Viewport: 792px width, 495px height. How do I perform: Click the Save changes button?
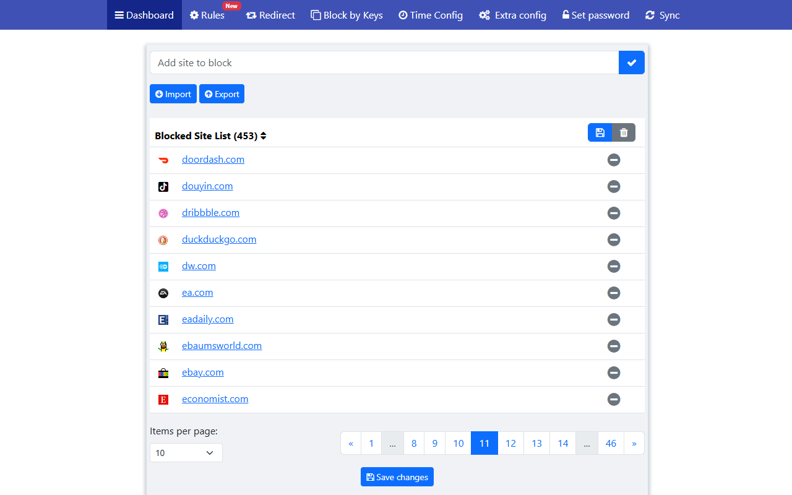[x=397, y=477]
